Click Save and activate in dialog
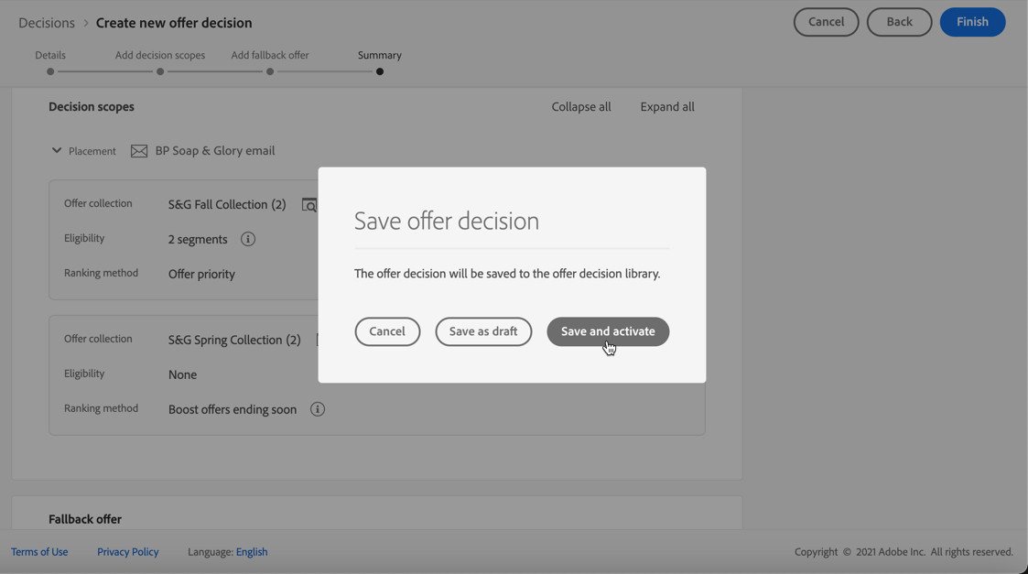This screenshot has height=574, width=1028. [608, 331]
